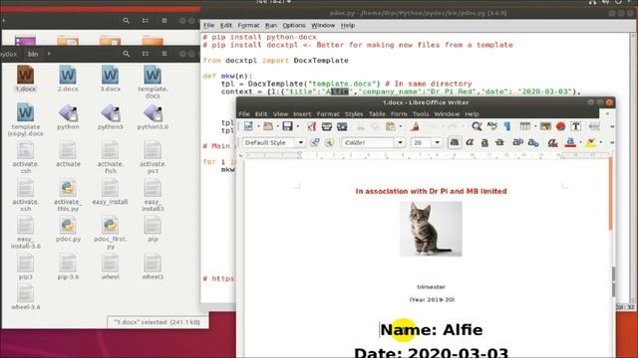
Task: Select the 3.docx file
Action: click(110, 79)
